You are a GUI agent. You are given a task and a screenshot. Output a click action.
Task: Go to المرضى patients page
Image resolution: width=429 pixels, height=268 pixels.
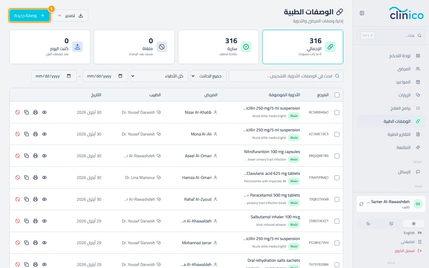click(391, 69)
